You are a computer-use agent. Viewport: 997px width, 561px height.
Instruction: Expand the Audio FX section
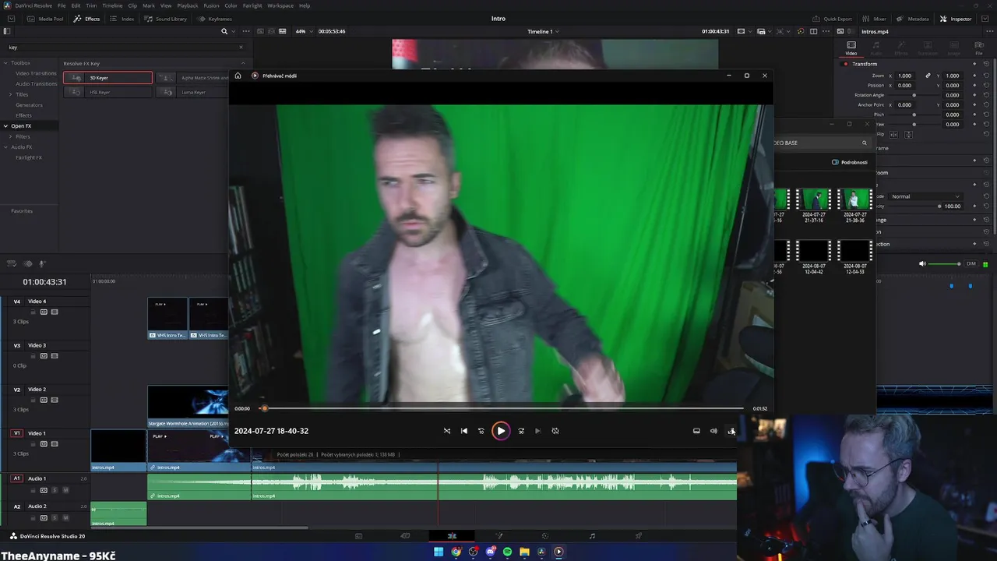[x=5, y=147]
